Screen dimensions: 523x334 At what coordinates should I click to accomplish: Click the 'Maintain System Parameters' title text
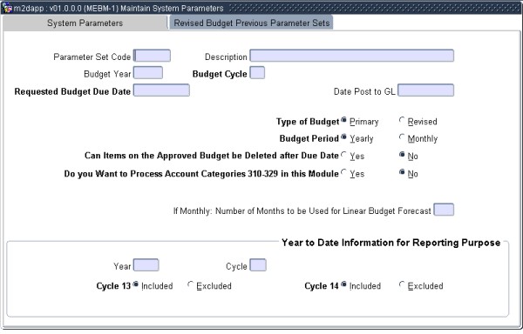coord(172,9)
